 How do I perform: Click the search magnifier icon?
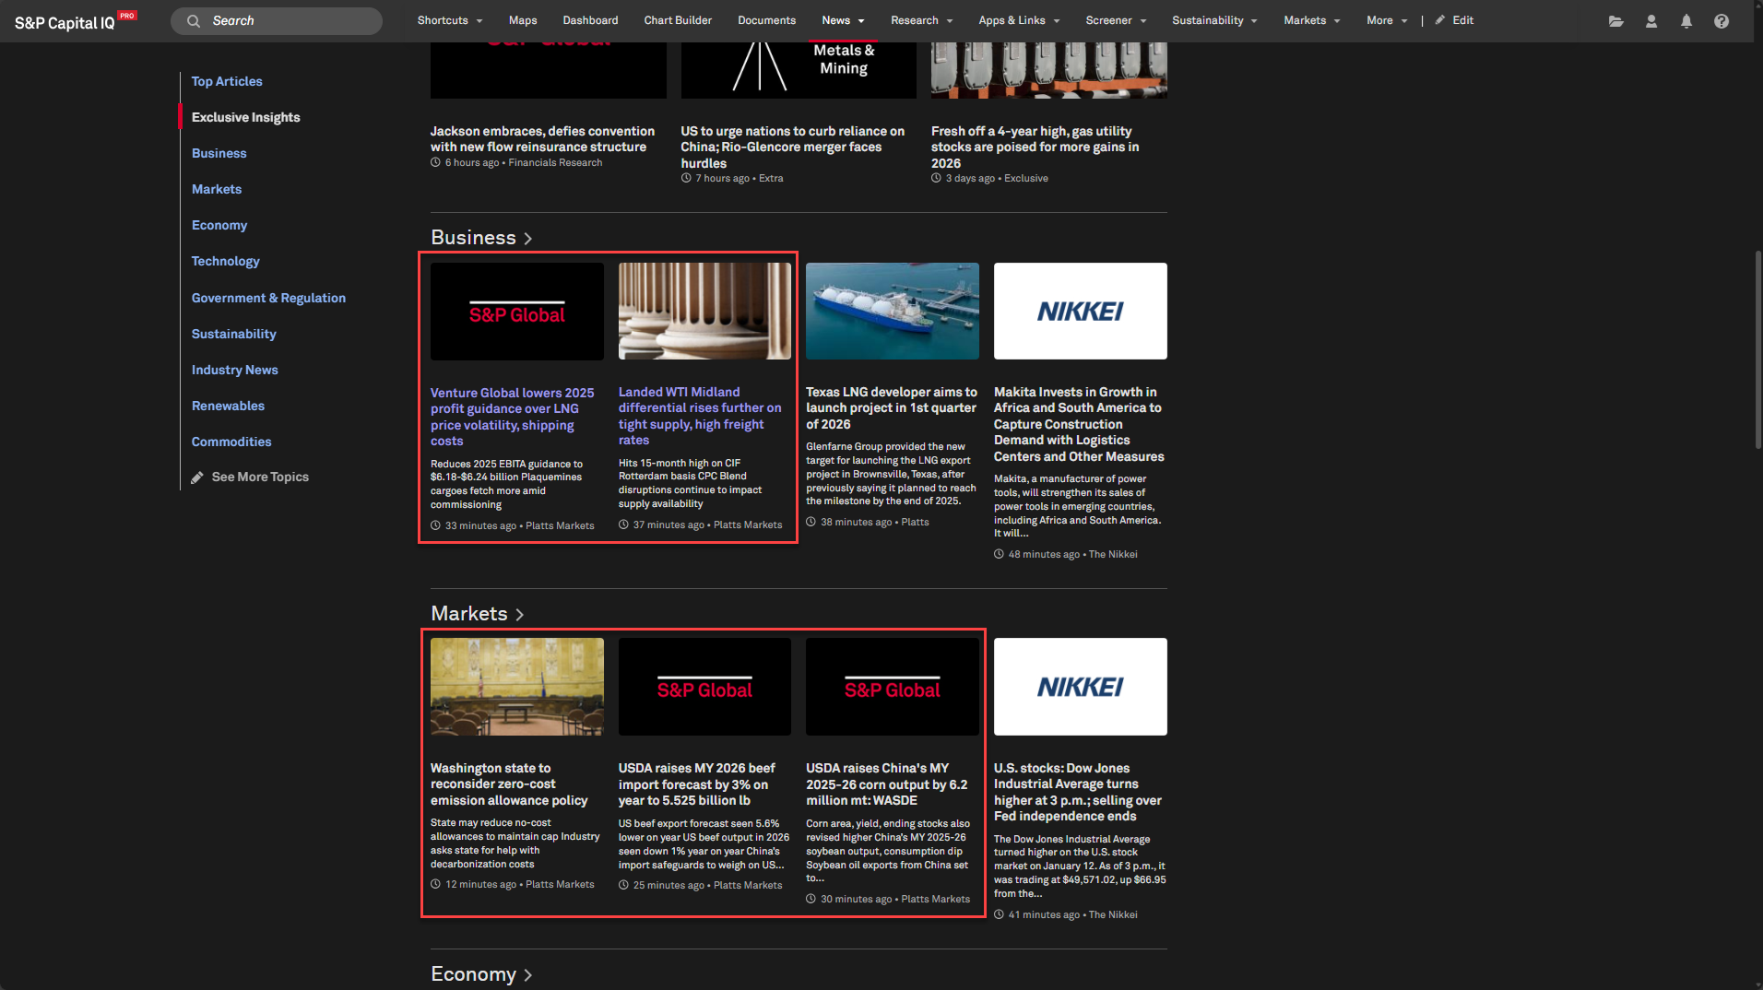coord(194,21)
